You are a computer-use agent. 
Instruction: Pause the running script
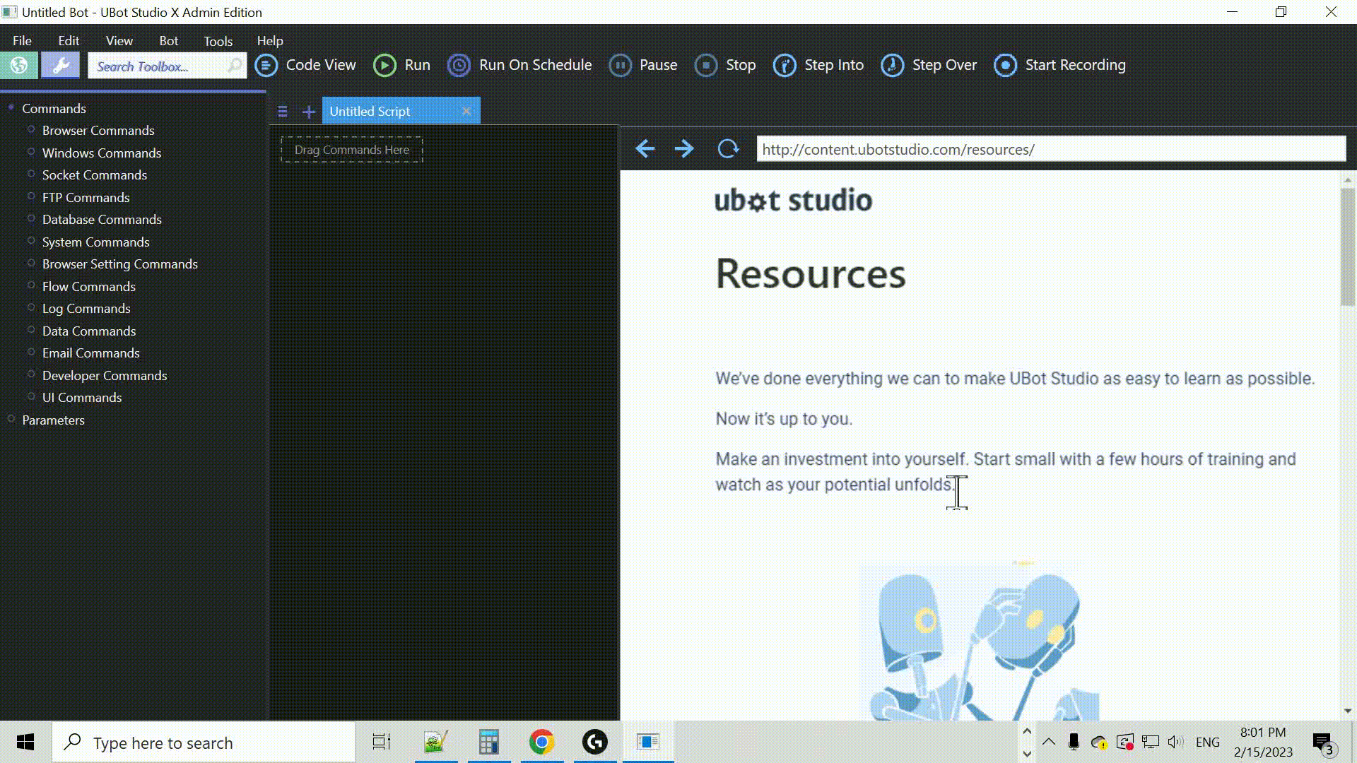coord(643,65)
